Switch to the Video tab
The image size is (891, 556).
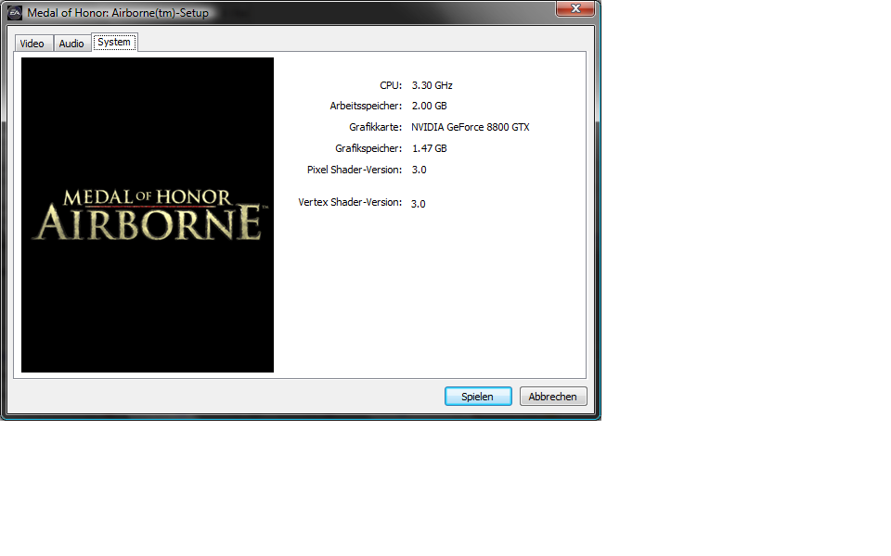point(32,44)
